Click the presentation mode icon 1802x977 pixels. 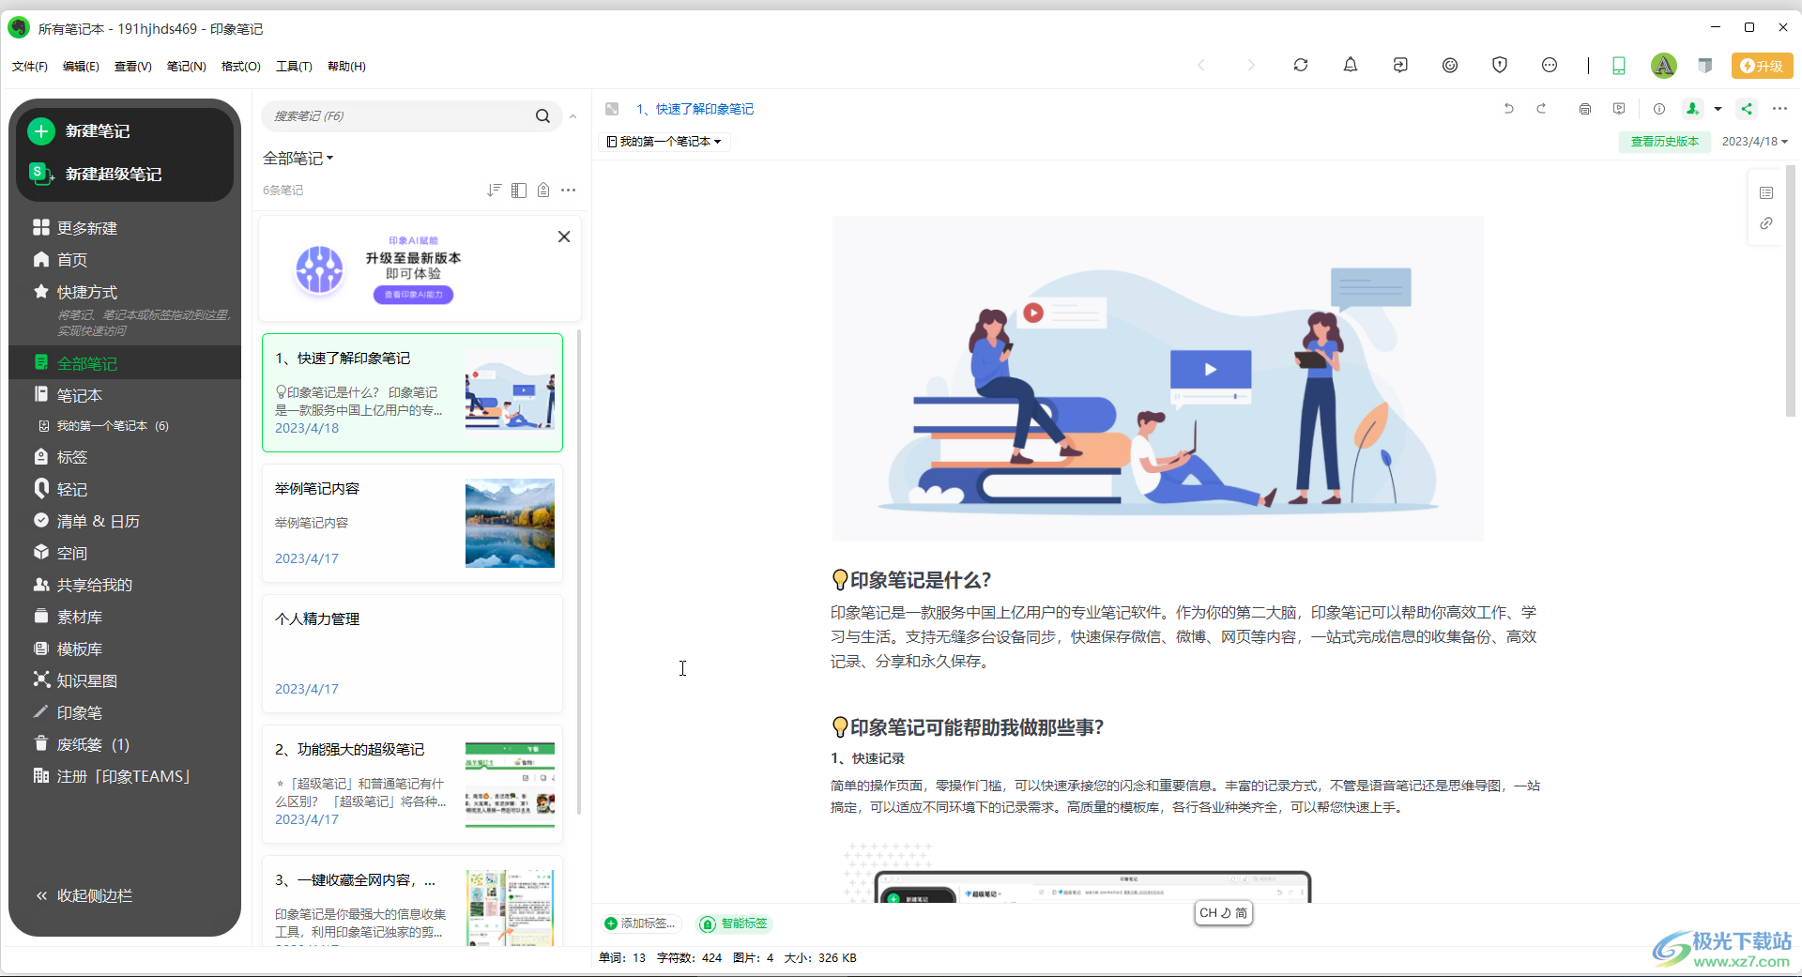tap(1619, 109)
